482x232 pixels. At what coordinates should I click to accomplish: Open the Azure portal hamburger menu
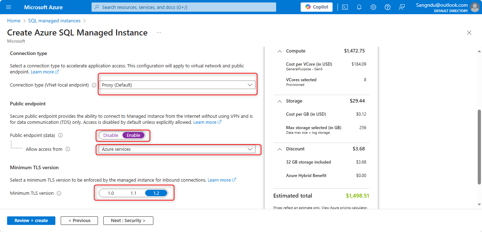click(9, 7)
